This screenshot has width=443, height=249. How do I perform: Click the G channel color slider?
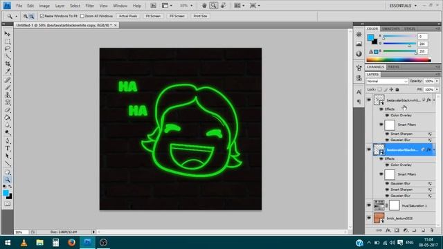399,44
